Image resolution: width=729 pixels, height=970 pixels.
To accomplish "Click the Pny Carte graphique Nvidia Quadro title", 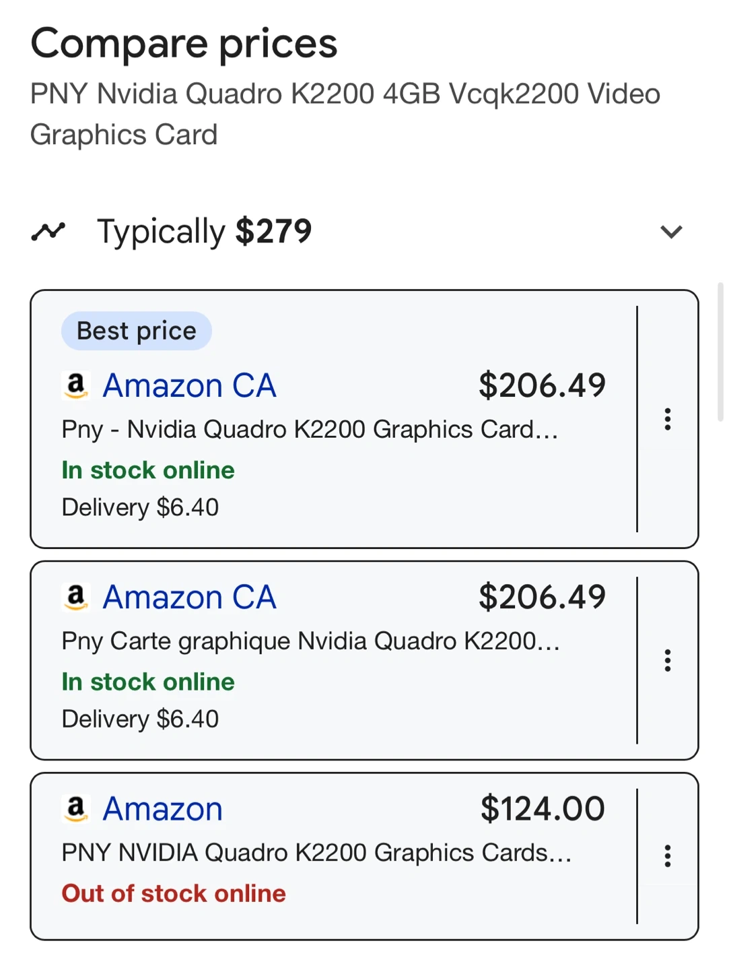I will click(310, 641).
